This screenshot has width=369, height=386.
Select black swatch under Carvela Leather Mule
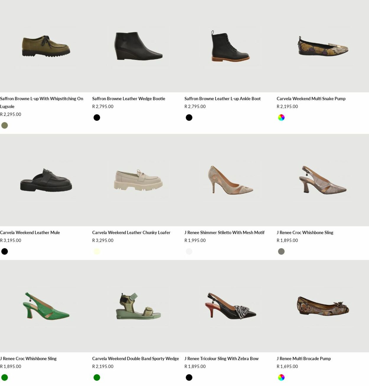click(x=4, y=251)
